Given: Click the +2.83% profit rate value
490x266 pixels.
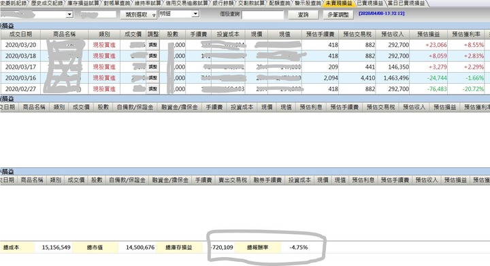Looking at the screenshot, I should [x=474, y=56].
